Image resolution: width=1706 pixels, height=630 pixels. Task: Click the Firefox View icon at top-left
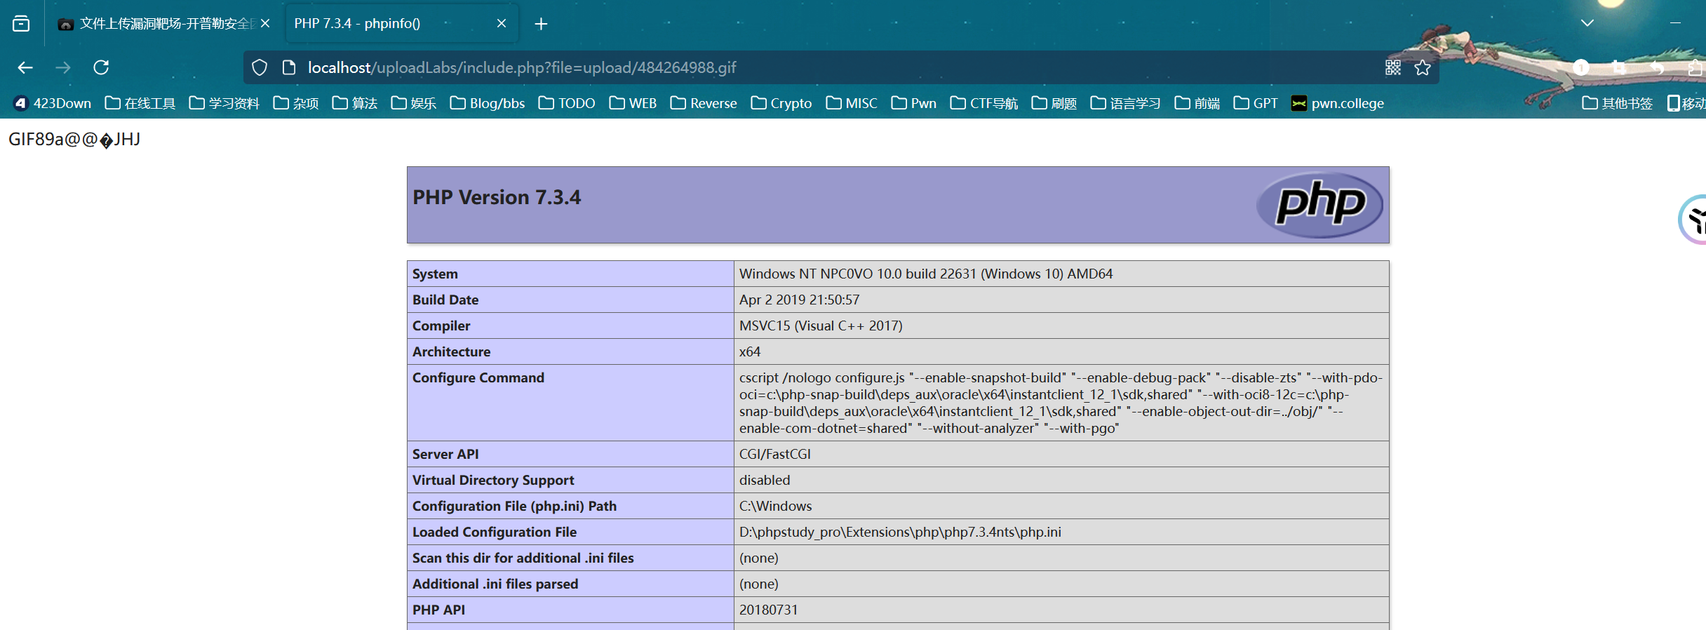[x=21, y=24]
